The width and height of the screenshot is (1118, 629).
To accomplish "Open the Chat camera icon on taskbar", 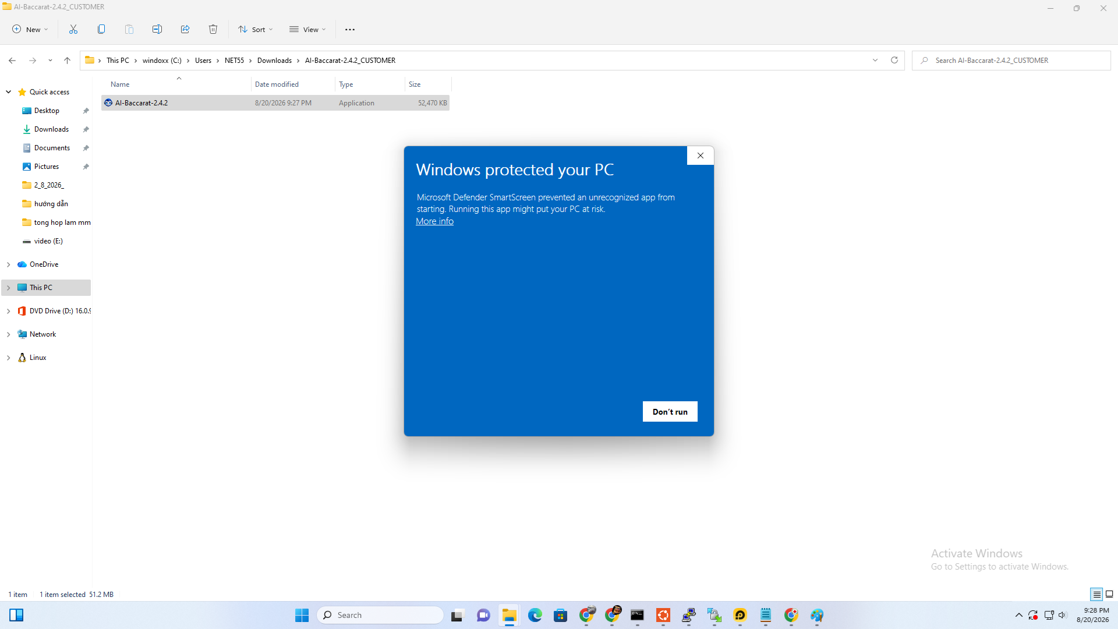I will click(483, 615).
